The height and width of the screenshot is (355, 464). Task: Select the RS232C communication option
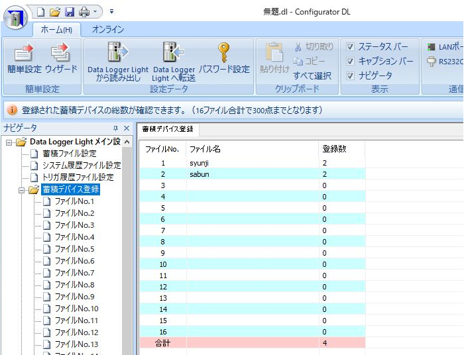click(445, 62)
